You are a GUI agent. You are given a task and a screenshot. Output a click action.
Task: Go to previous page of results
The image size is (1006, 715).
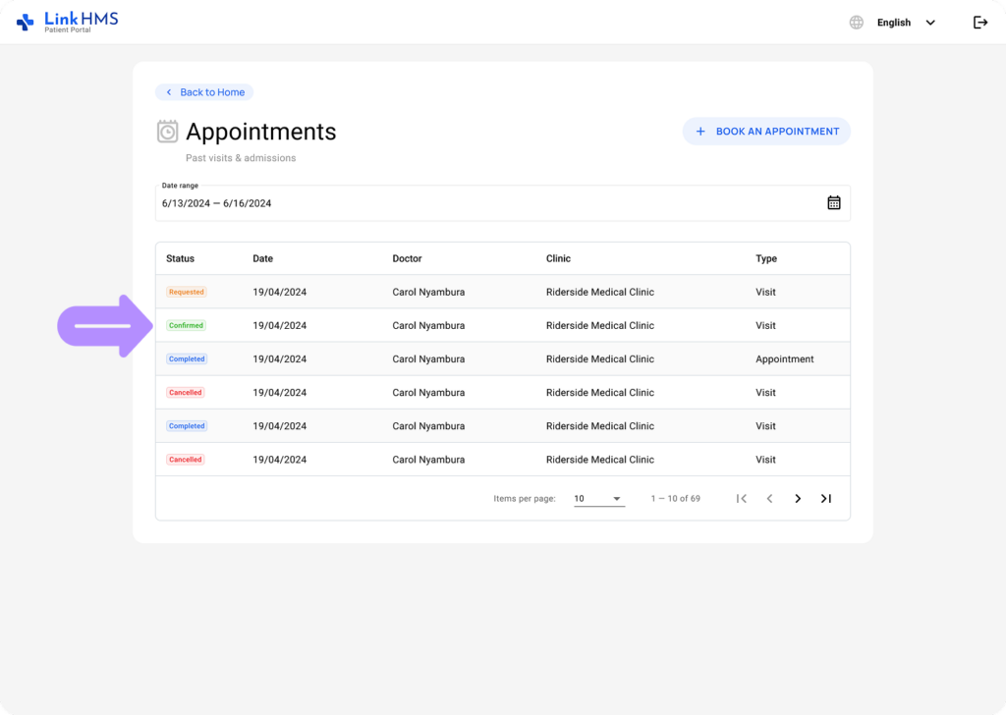769,499
